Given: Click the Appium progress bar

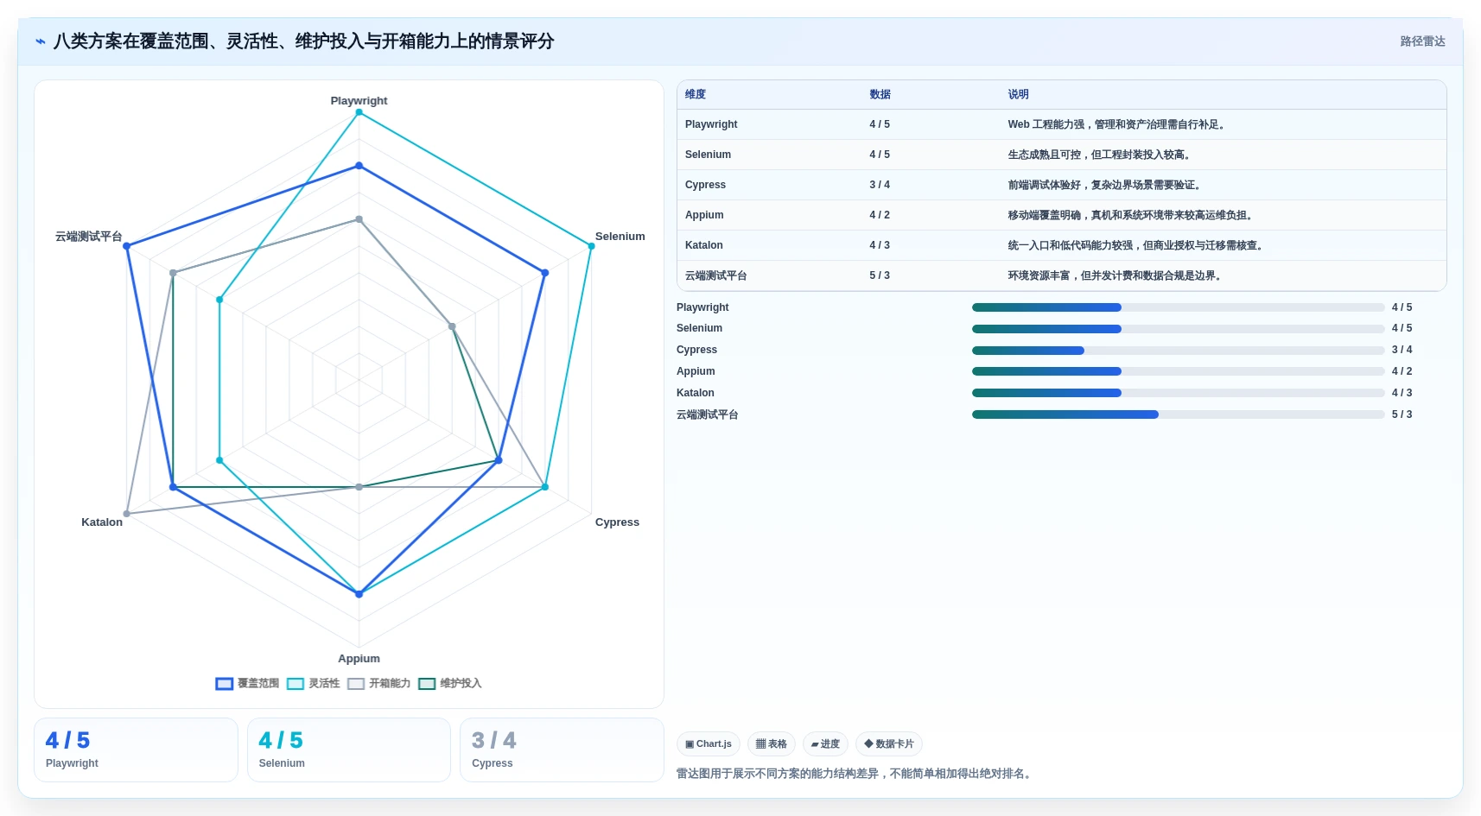Looking at the screenshot, I should pos(1179,371).
